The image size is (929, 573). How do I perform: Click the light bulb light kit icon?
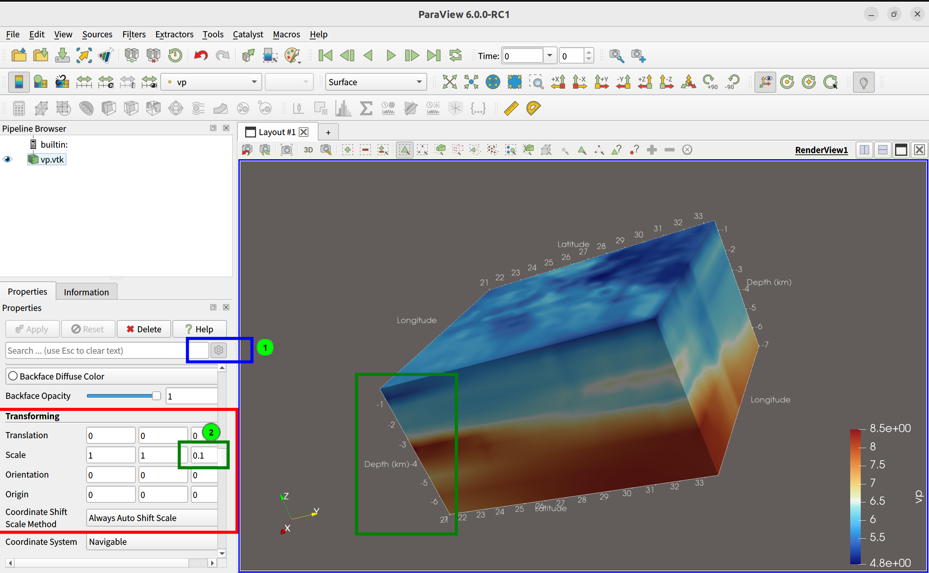point(863,82)
